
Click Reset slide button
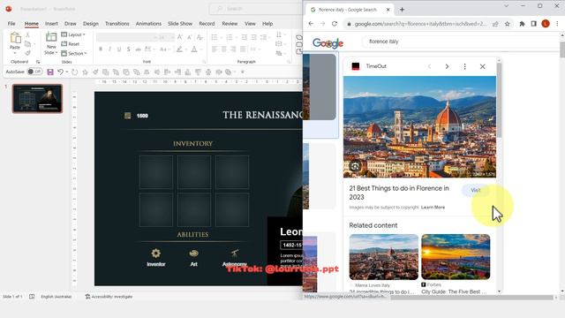click(x=71, y=44)
